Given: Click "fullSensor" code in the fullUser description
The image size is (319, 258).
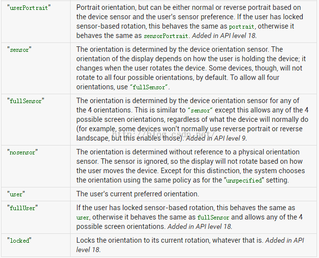Looking at the screenshot, I should tap(213, 218).
